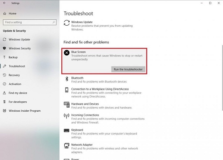Click the back arrow in Settings
The width and height of the screenshot is (223, 160).
(x=4, y=3)
